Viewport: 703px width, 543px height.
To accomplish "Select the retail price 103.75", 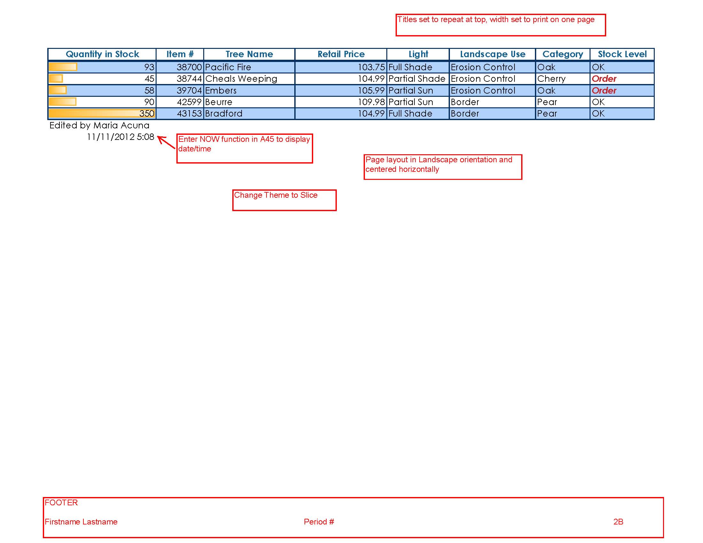I will click(x=341, y=67).
